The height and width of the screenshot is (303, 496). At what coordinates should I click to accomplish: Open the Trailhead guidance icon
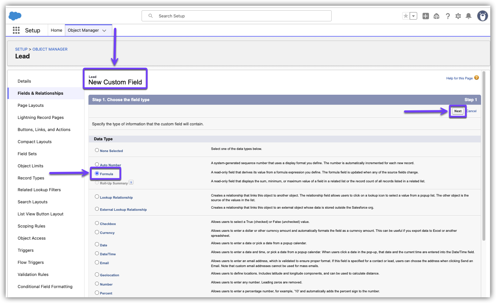436,16
